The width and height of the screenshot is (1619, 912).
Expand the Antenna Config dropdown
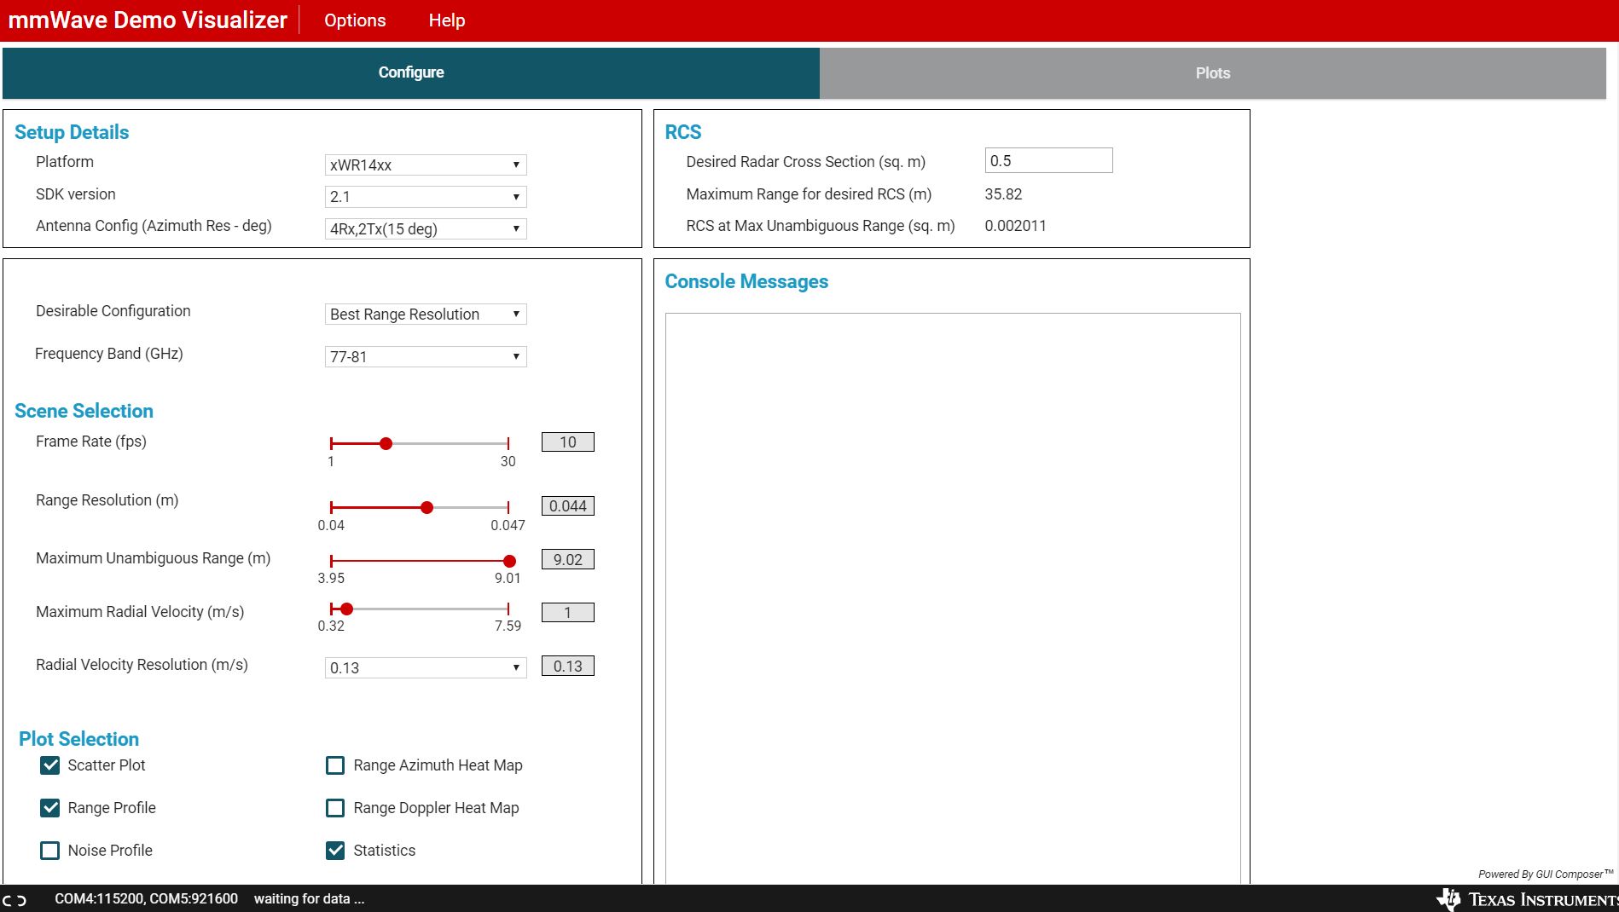click(426, 228)
